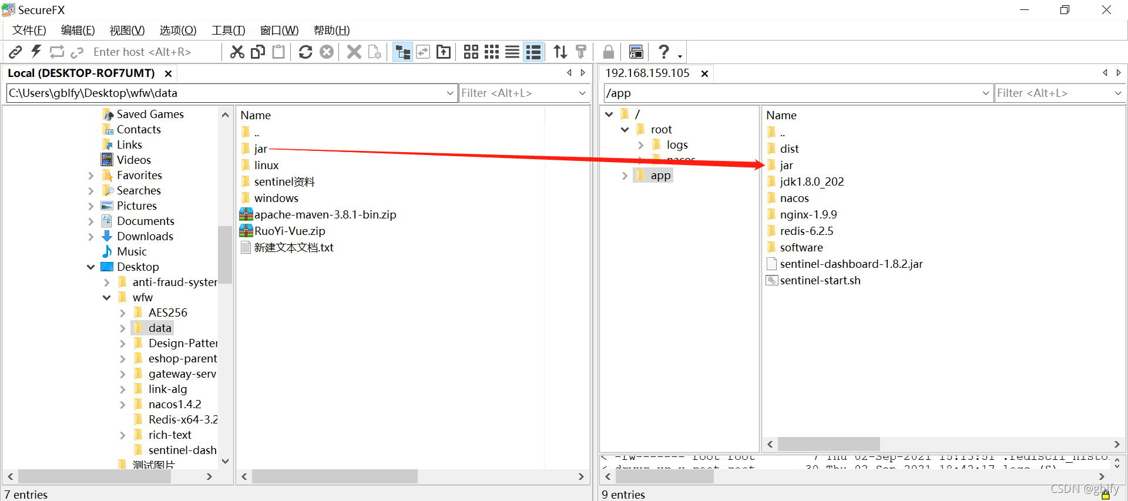Image resolution: width=1128 pixels, height=501 pixels.
Task: Select the Local (DESKTOP-ROF7UMT) tab
Action: pos(81,73)
